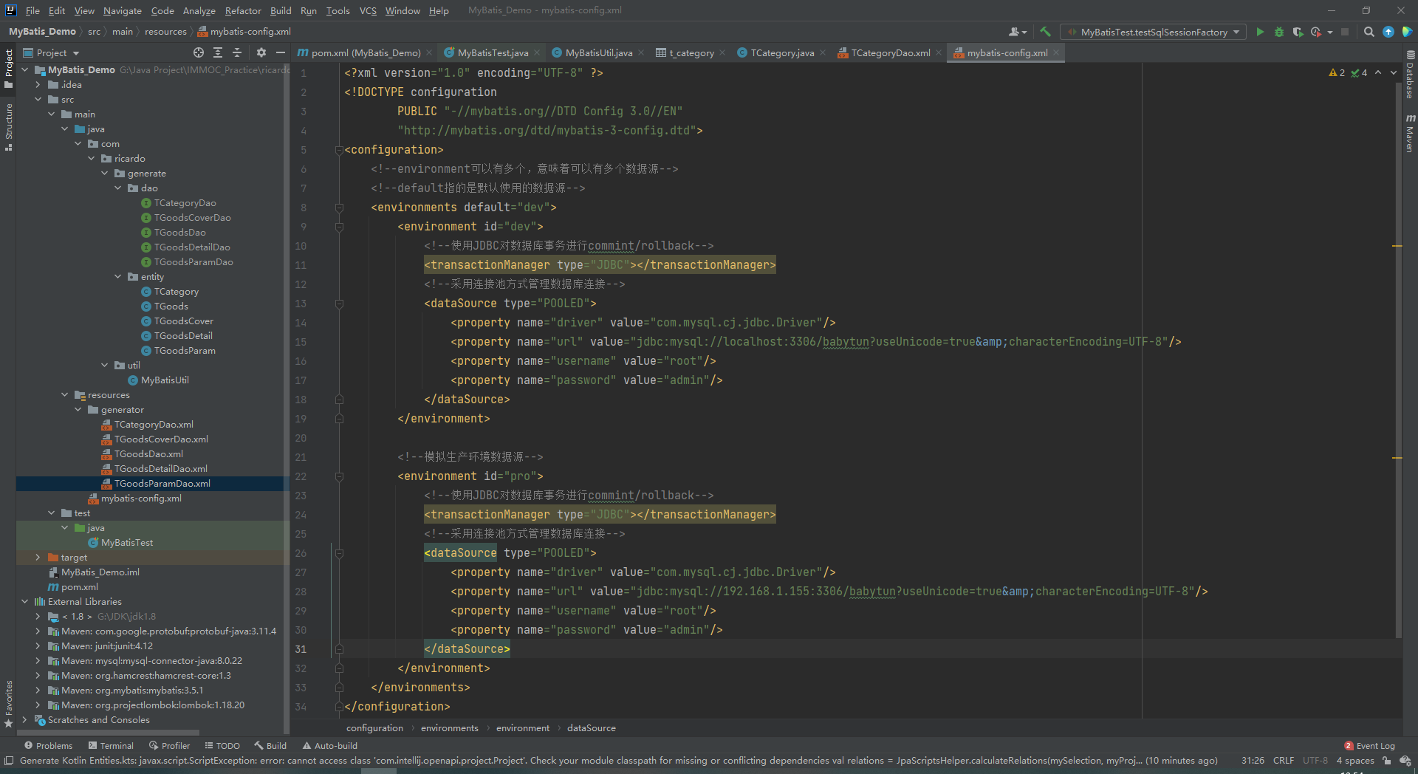
Task: Fold dataSource tag at line 13
Action: (x=339, y=304)
